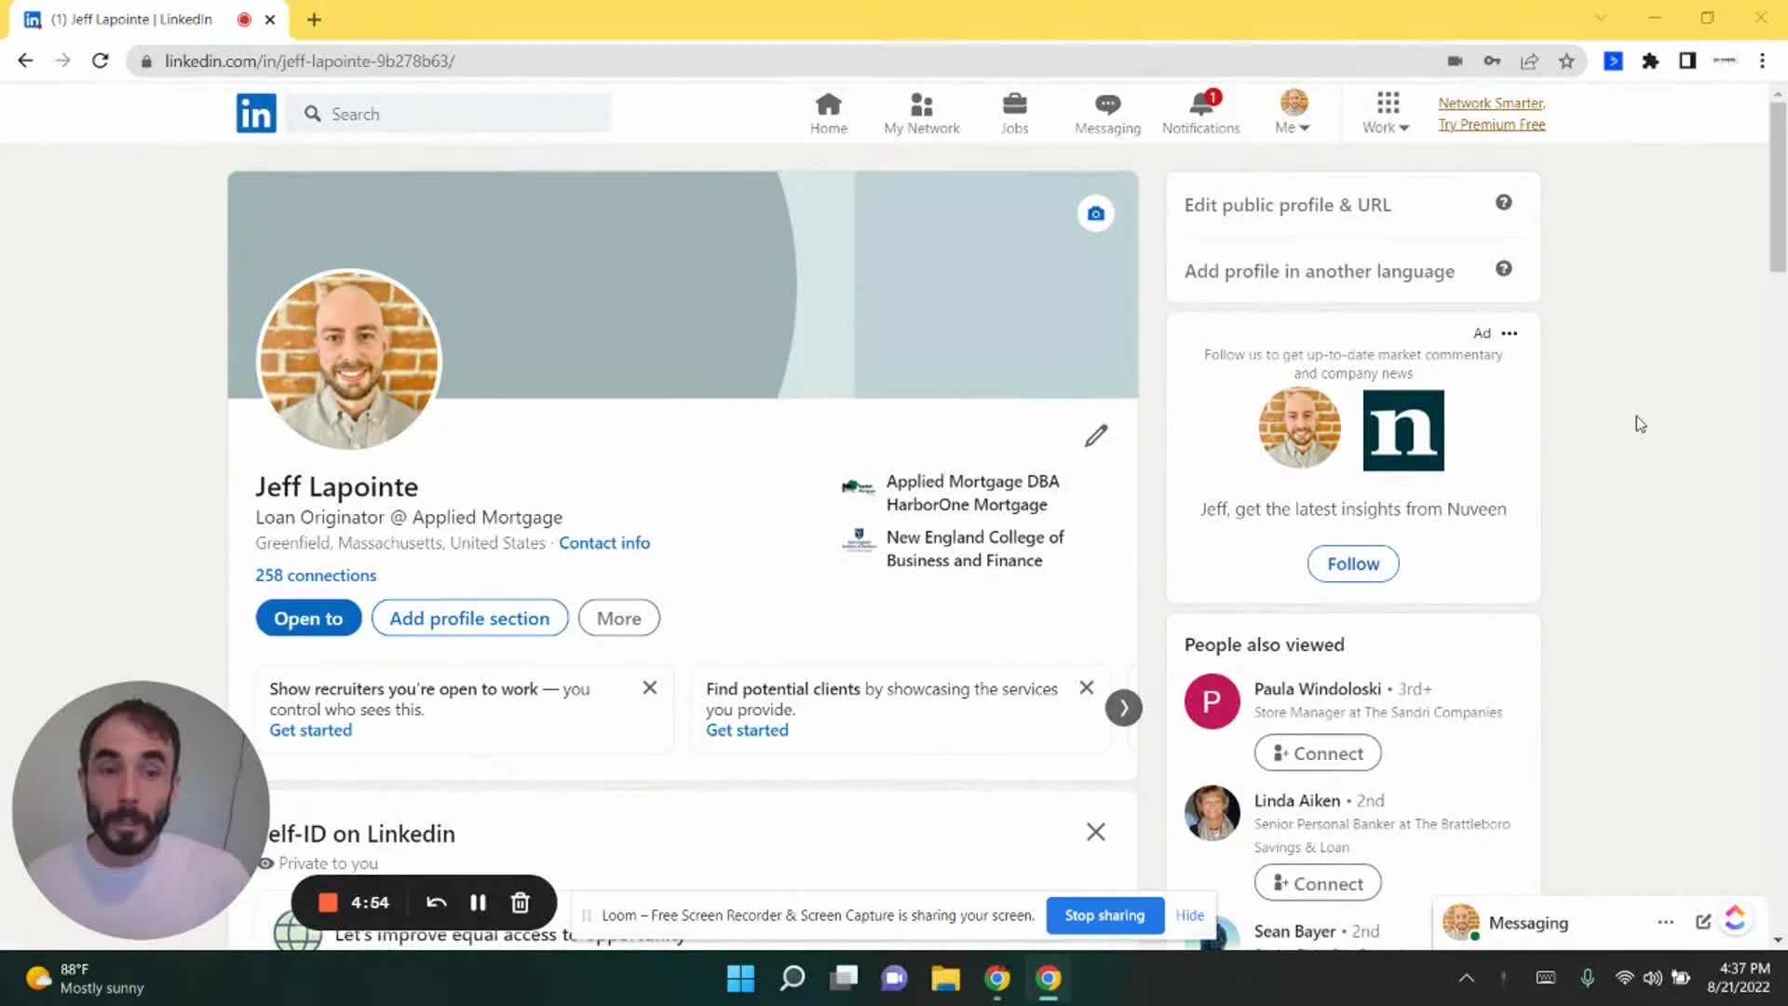Open ad options three-dot menu
Viewport: 1788px width, 1006px height.
tap(1509, 333)
